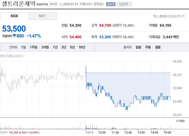Click the 거래대금 value 3,443 백만
The height and width of the screenshot is (136, 189).
click(171, 37)
